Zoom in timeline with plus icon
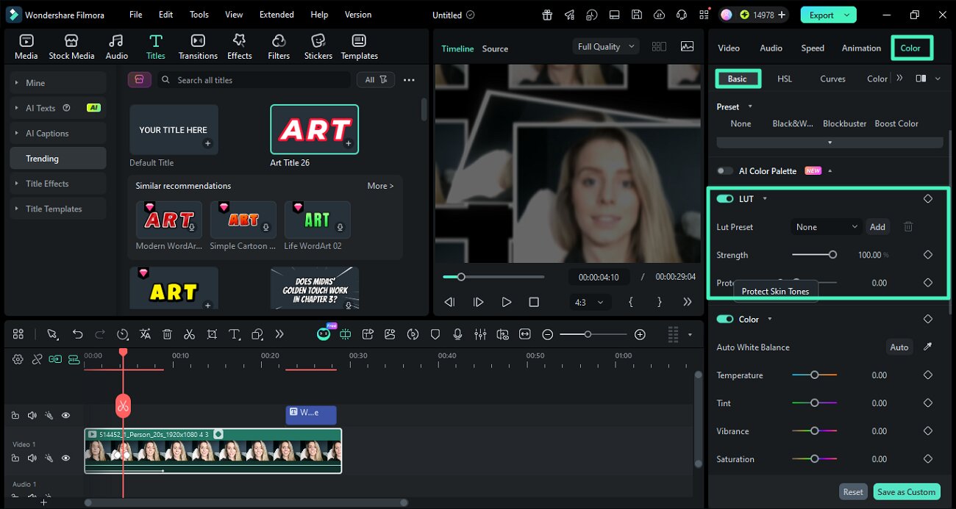956x509 pixels. (640, 334)
